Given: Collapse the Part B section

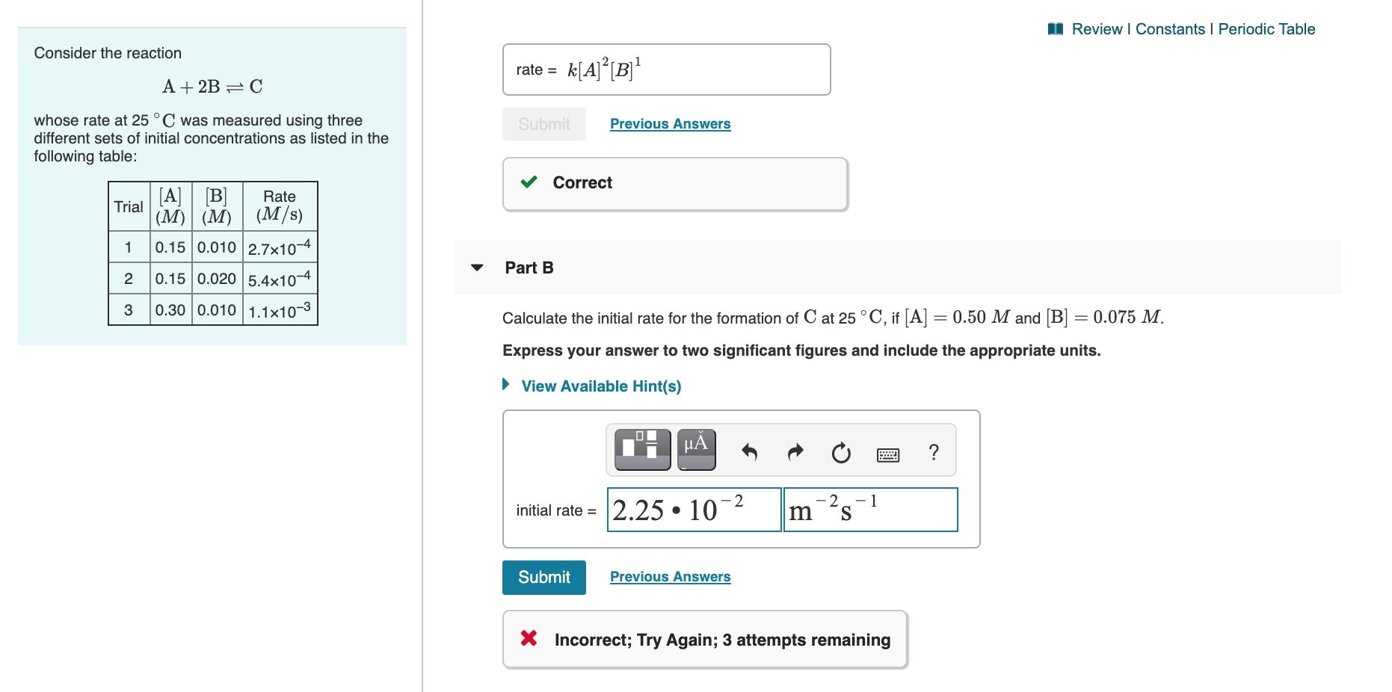Looking at the screenshot, I should 478,268.
